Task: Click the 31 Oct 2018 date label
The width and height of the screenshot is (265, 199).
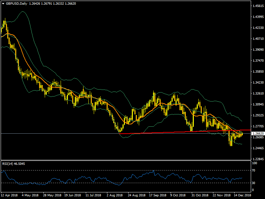Action: pyautogui.click(x=200, y=196)
